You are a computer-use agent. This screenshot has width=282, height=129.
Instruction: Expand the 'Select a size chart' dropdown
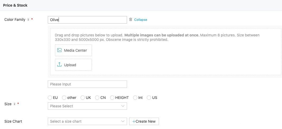87,121
